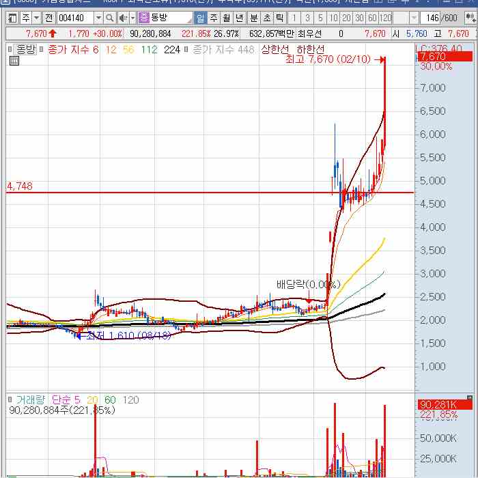The width and height of the screenshot is (478, 478).
Task: Switch to 주 weekly chart period
Action: click(x=214, y=18)
